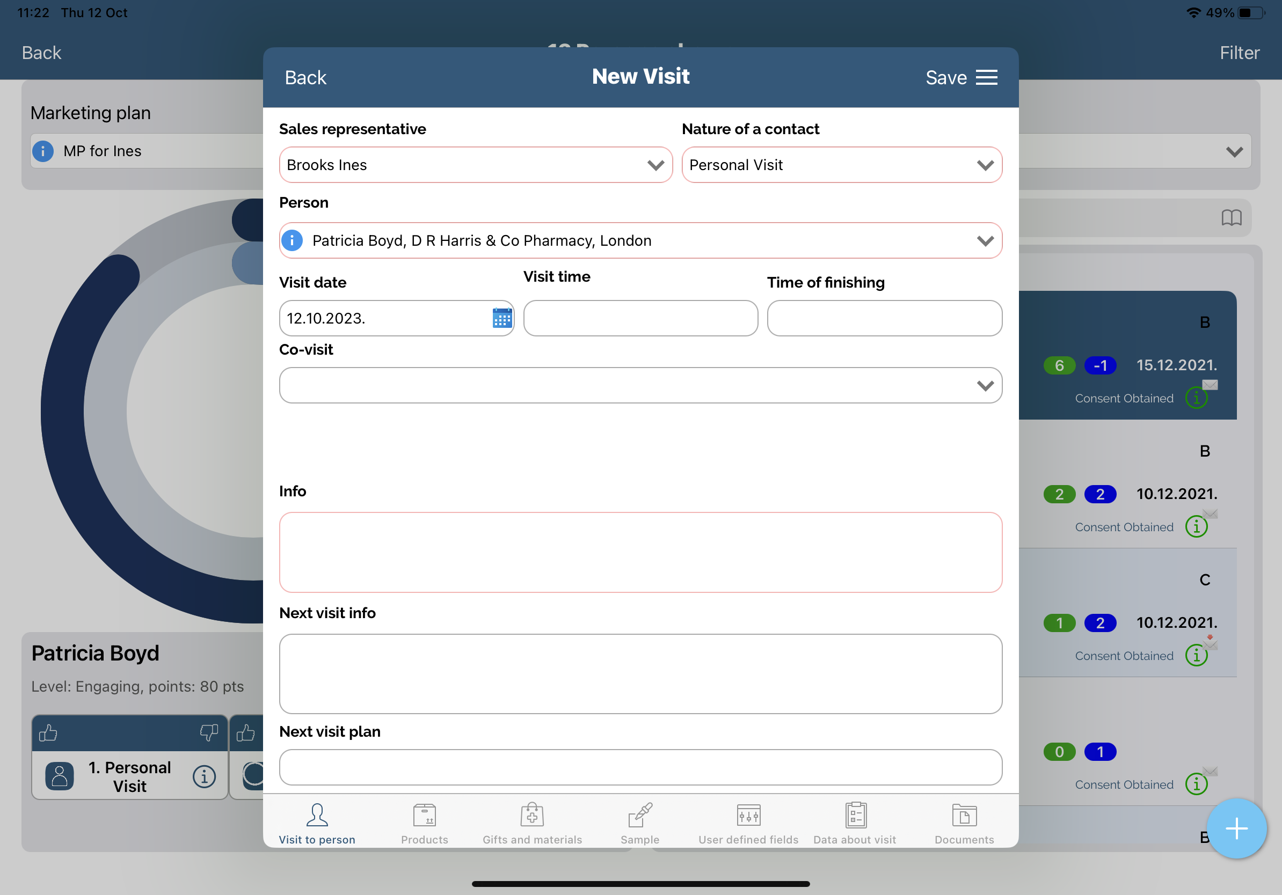Switch to the Products tab
Screen dimensions: 1282x895
[424, 823]
